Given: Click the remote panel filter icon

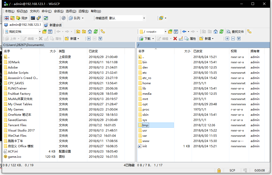Looking at the screenshot, I should (176, 31).
